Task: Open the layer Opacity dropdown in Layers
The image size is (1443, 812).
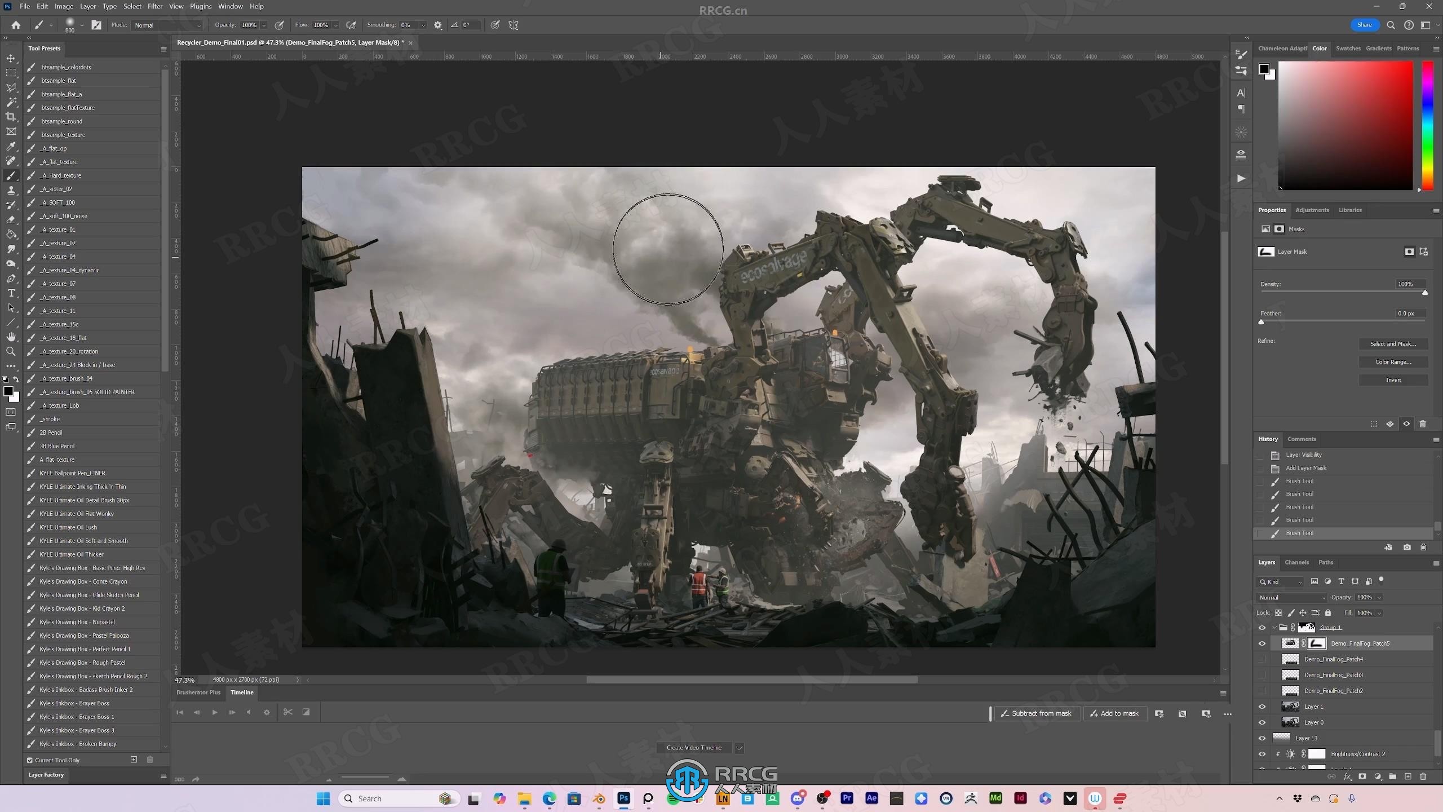Action: 1379,597
